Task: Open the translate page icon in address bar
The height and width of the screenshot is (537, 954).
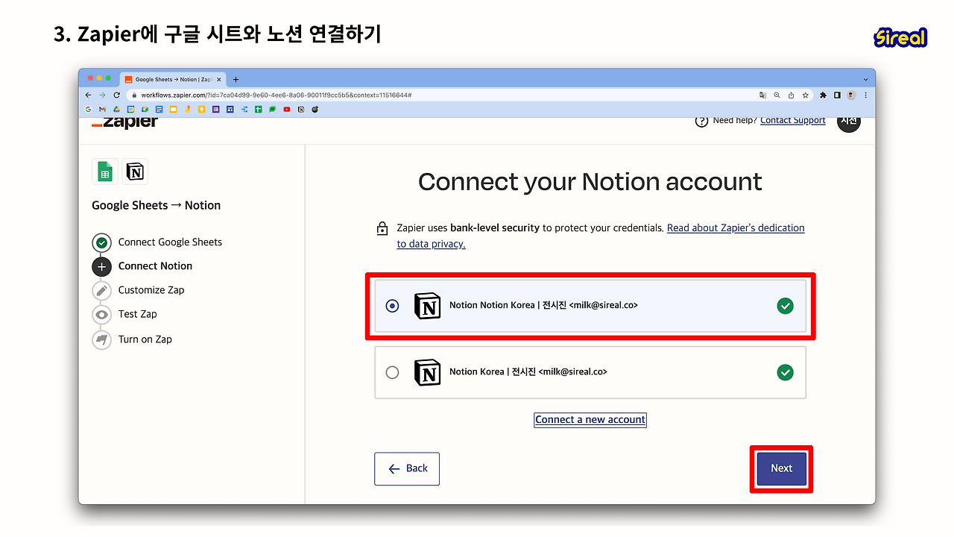Action: tap(762, 95)
